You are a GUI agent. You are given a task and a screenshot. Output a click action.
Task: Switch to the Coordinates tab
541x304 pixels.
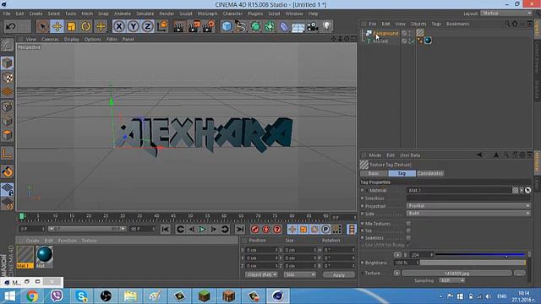(430, 173)
